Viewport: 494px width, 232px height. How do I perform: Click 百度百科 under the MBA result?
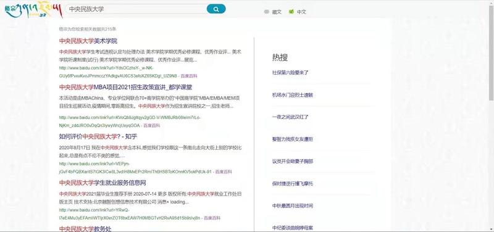151,126
